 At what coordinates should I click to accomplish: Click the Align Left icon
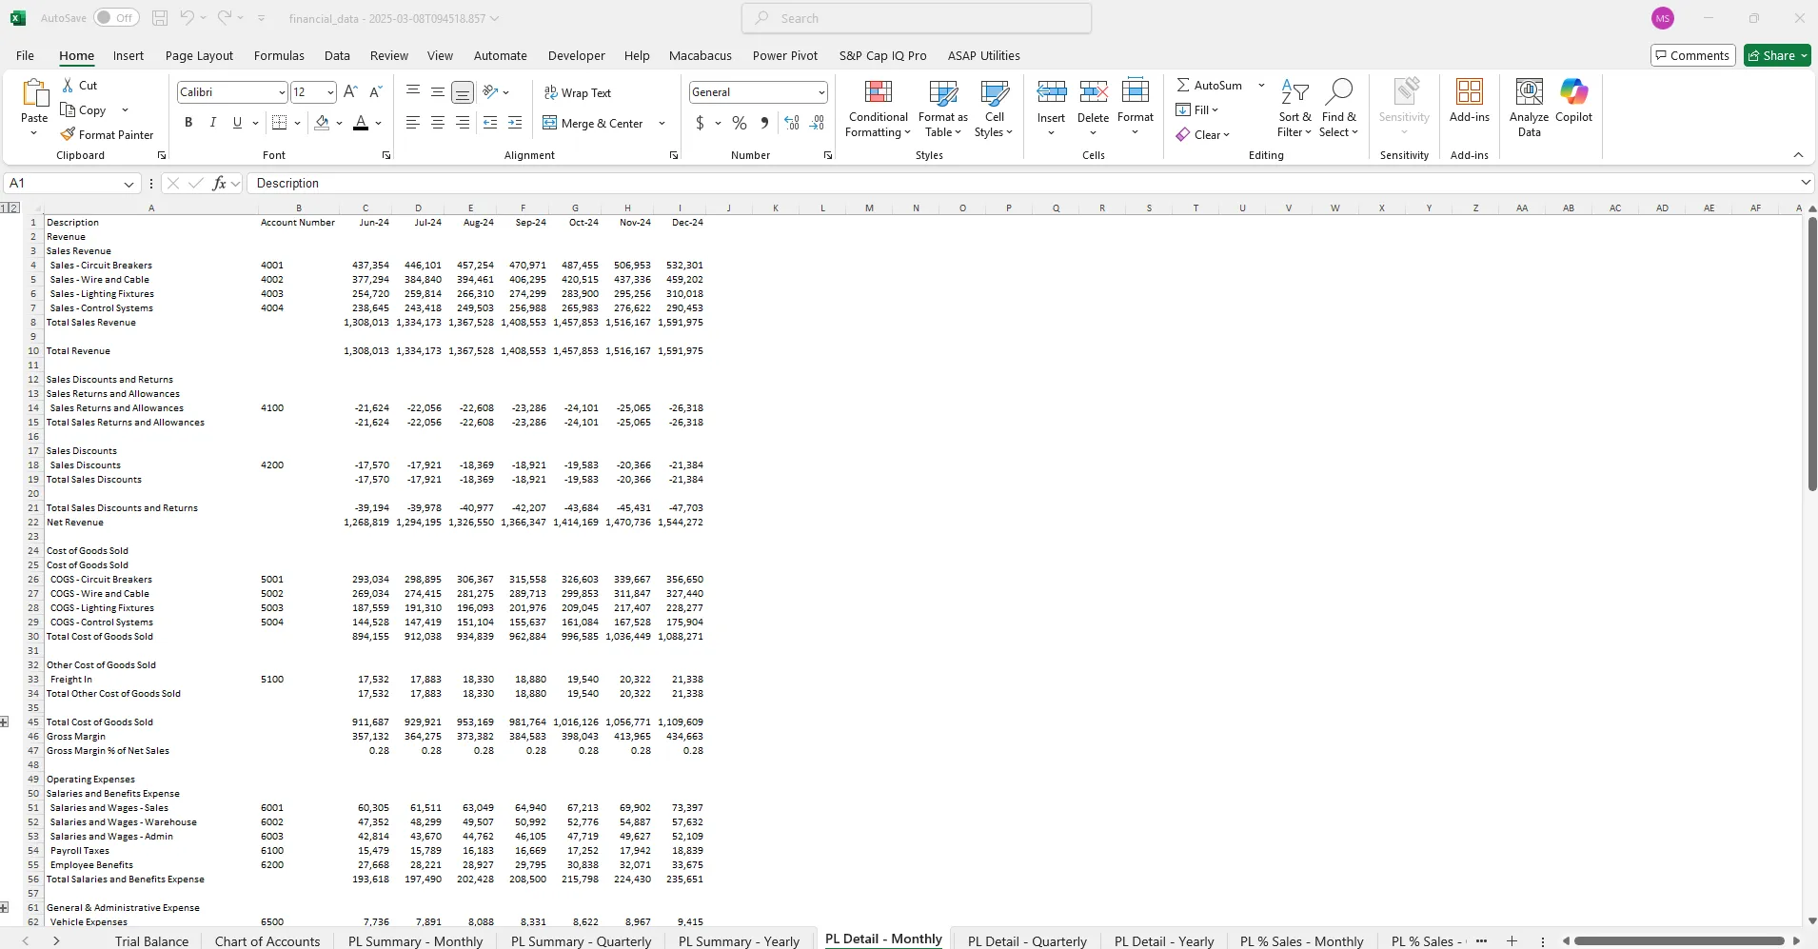(x=413, y=123)
